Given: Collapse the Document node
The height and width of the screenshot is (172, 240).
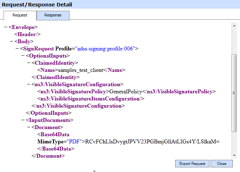Looking at the screenshot, I should click(x=28, y=127).
